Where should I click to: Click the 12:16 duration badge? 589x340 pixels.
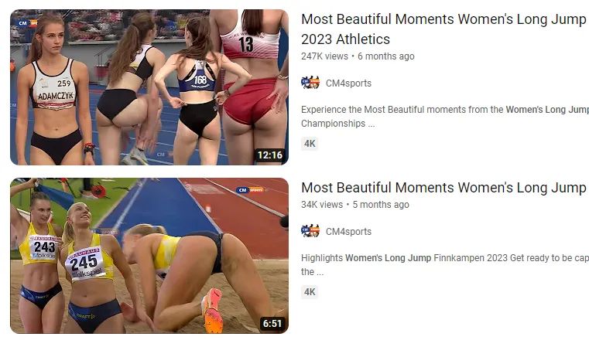pyautogui.click(x=269, y=155)
